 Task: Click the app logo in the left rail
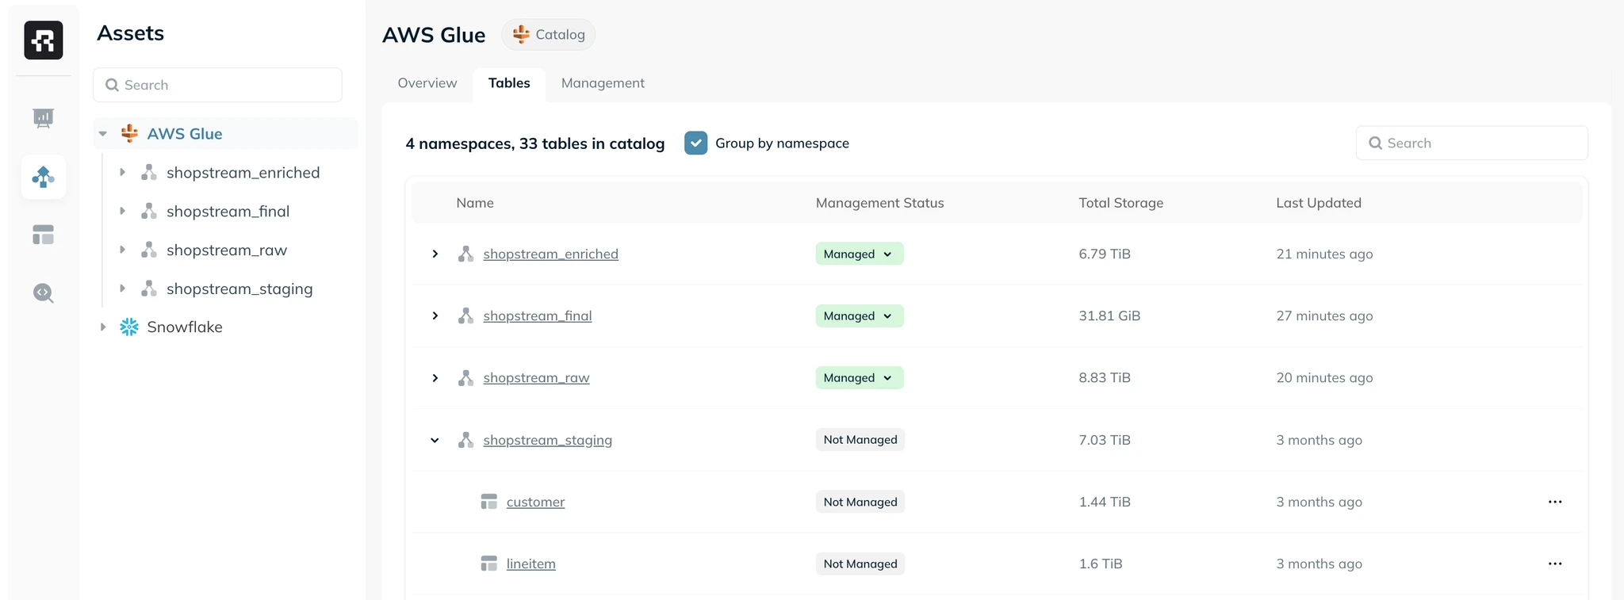point(44,40)
